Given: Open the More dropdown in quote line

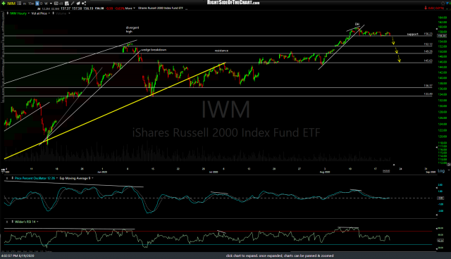Looking at the screenshot, I should (x=130, y=8).
